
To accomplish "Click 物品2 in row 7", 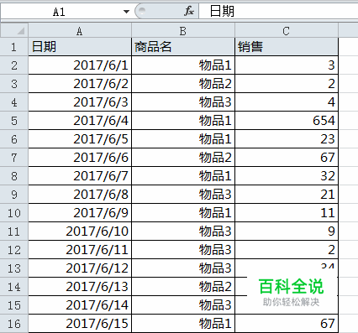I will [183, 158].
